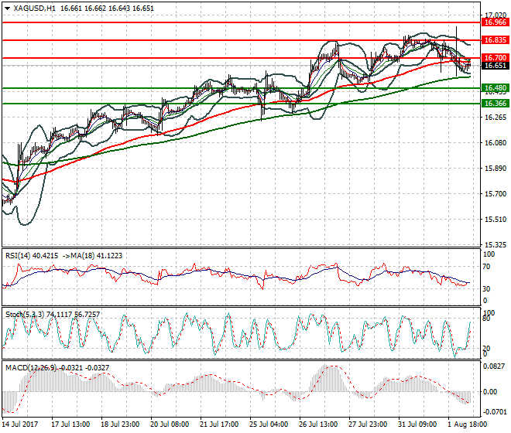Select the XAGUSD,H1 chart title text
This screenshot has width=511, height=433.
pos(34,9)
